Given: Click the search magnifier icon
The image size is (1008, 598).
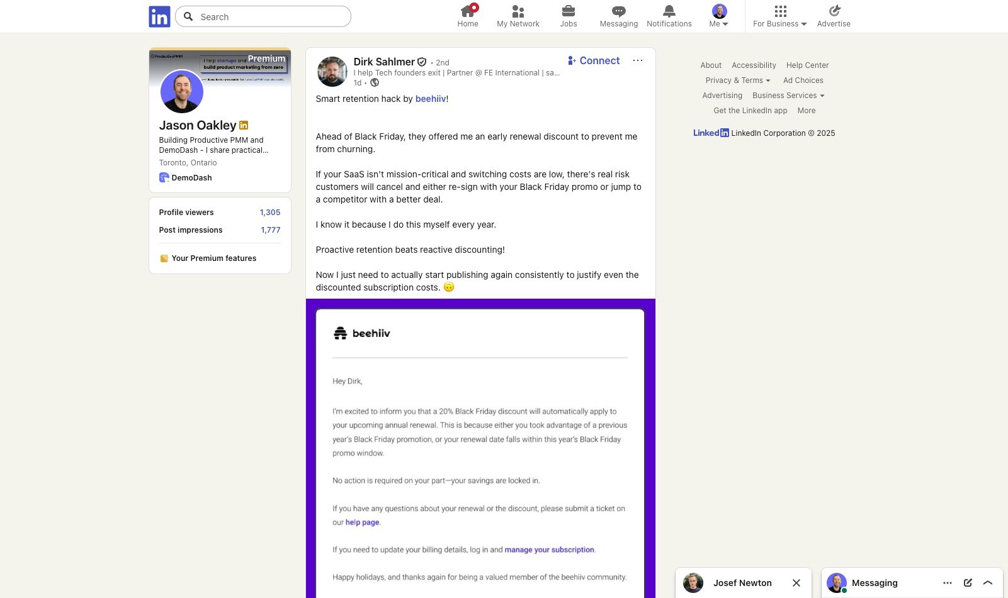Looking at the screenshot, I should click(188, 16).
